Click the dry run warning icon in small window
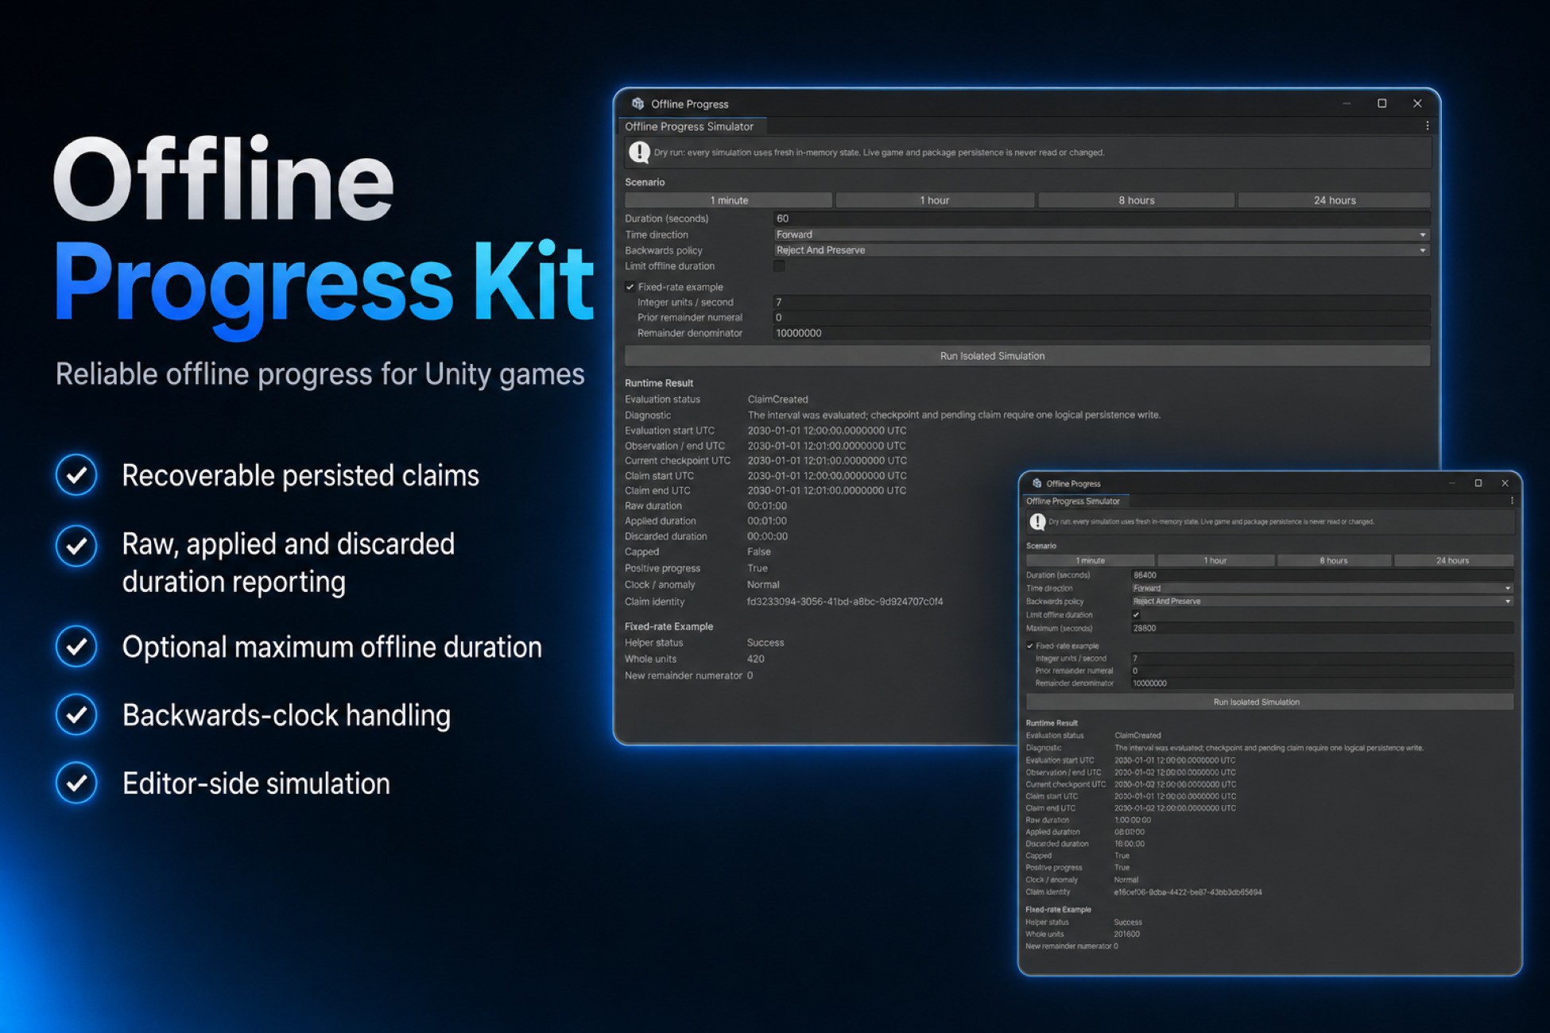 point(1037,521)
